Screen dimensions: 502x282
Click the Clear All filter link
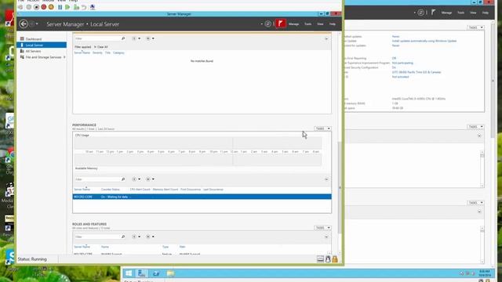point(103,47)
